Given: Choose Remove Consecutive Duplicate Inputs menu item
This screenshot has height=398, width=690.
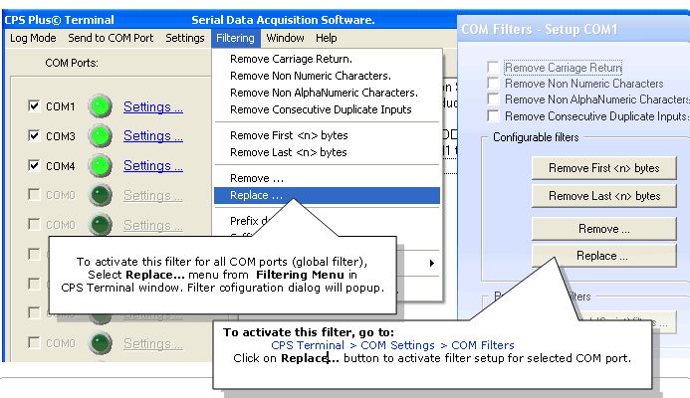Looking at the screenshot, I should point(327,109).
